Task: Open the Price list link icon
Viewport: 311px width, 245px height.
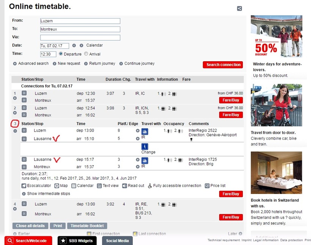Action: 207,186
